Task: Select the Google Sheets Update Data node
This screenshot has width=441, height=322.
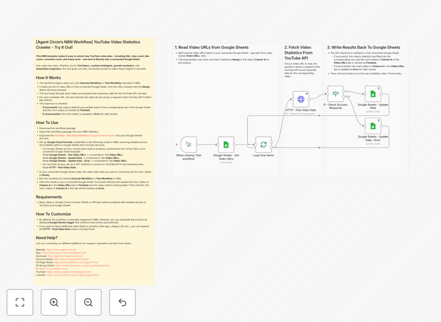Action: tap(373, 94)
